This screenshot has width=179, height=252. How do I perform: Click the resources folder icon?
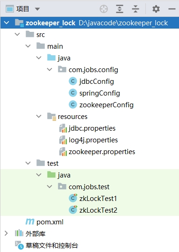click(x=51, y=117)
